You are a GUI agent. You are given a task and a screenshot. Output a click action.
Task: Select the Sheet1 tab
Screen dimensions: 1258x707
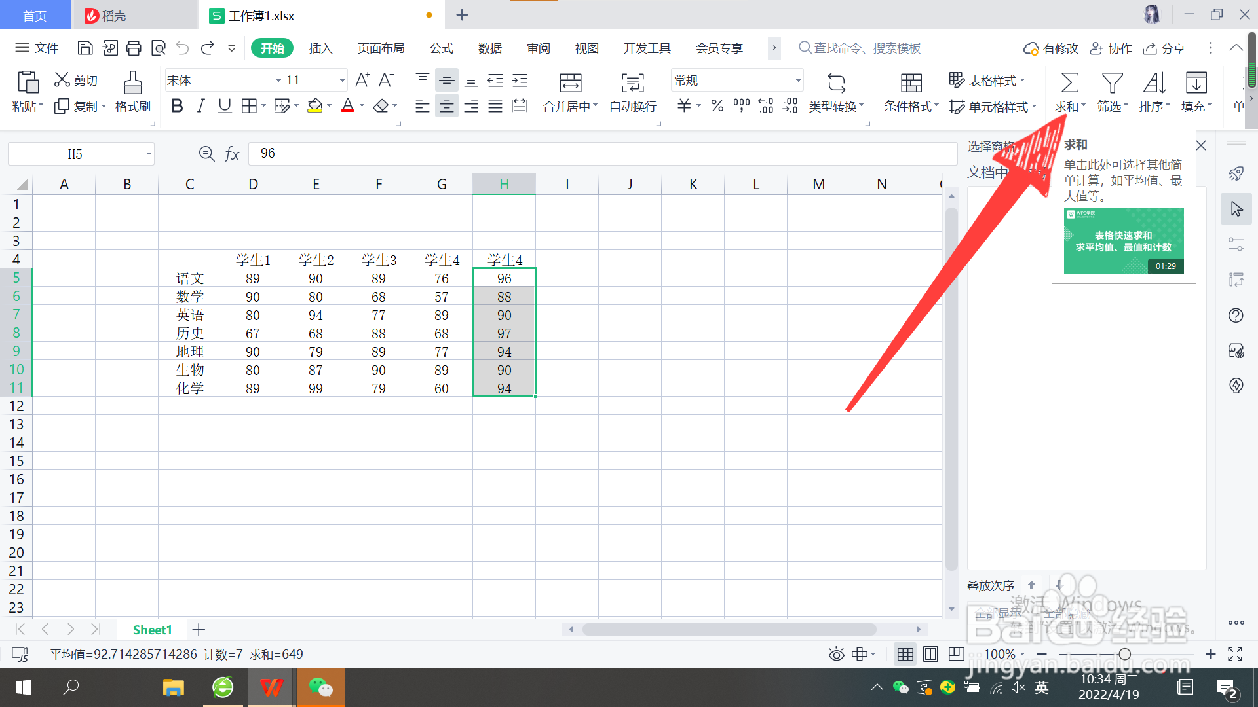pyautogui.click(x=152, y=630)
